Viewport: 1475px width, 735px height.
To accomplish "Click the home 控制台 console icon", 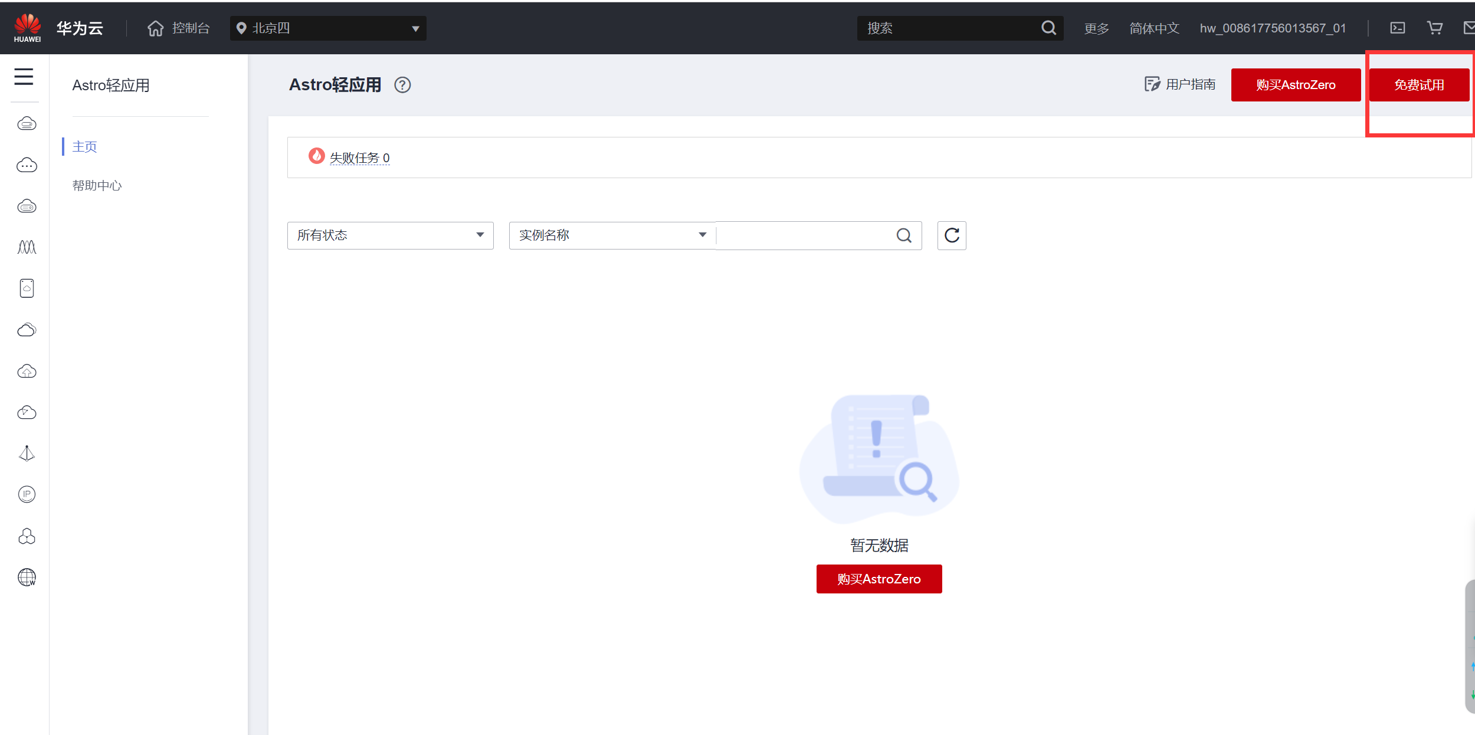I will [156, 28].
